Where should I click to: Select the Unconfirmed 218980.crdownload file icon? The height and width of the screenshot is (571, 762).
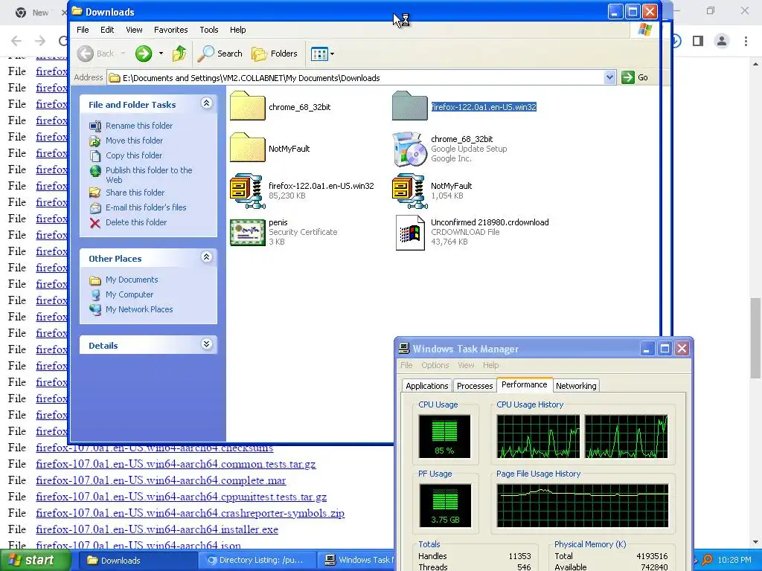click(410, 233)
